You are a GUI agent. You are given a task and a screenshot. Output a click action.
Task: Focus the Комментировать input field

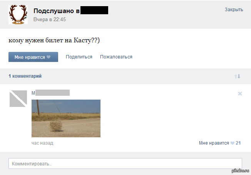point(125,163)
